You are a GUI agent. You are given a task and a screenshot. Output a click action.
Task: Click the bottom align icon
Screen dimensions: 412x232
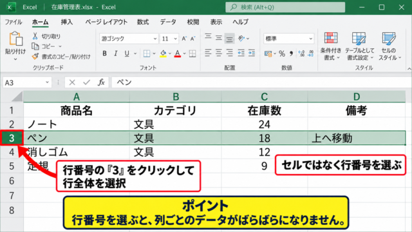point(229,39)
